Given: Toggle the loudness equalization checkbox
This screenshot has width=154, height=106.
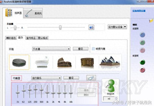Looking at the screenshot, I should click(x=93, y=49).
